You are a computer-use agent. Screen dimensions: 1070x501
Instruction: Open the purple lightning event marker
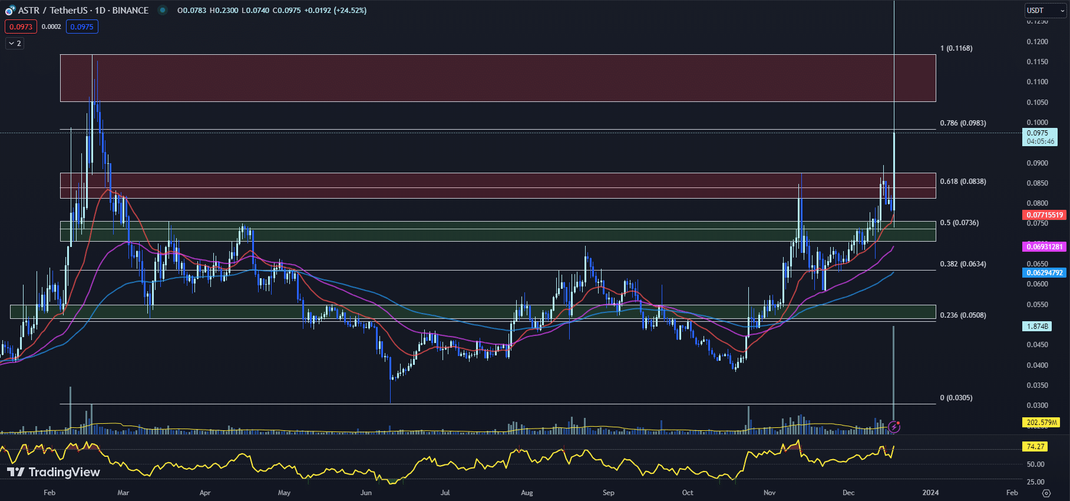click(x=894, y=426)
